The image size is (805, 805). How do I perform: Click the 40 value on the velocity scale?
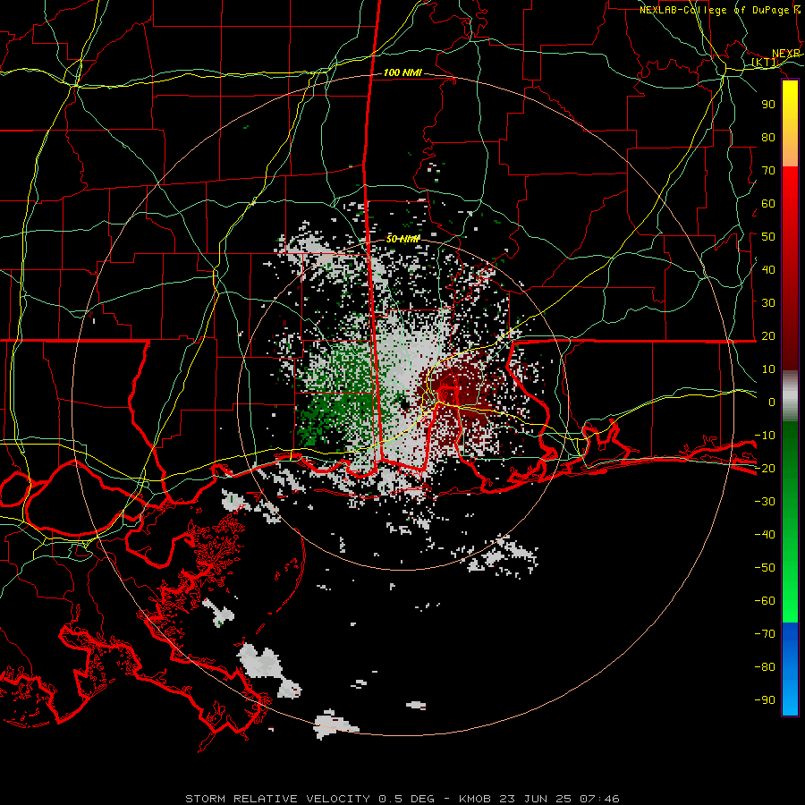pyautogui.click(x=768, y=270)
